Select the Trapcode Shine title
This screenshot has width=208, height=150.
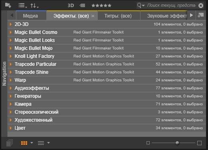click(32, 72)
